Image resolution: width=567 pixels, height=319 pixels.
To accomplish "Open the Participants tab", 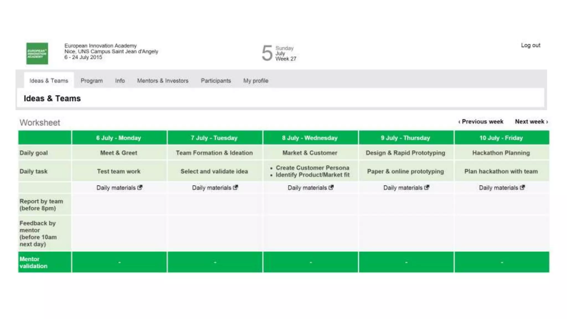I will [216, 81].
